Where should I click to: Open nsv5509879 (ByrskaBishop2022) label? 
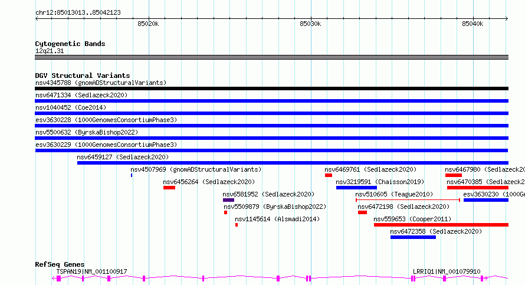coord(275,207)
